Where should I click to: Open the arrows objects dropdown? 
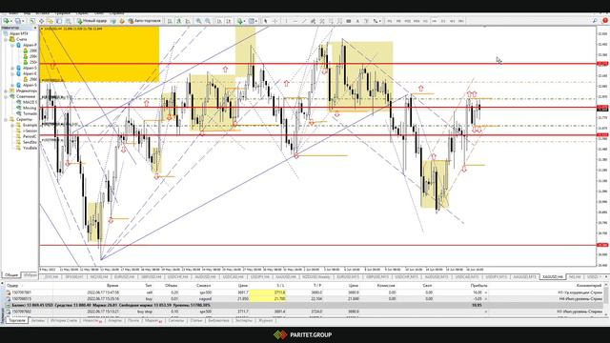tap(380, 21)
